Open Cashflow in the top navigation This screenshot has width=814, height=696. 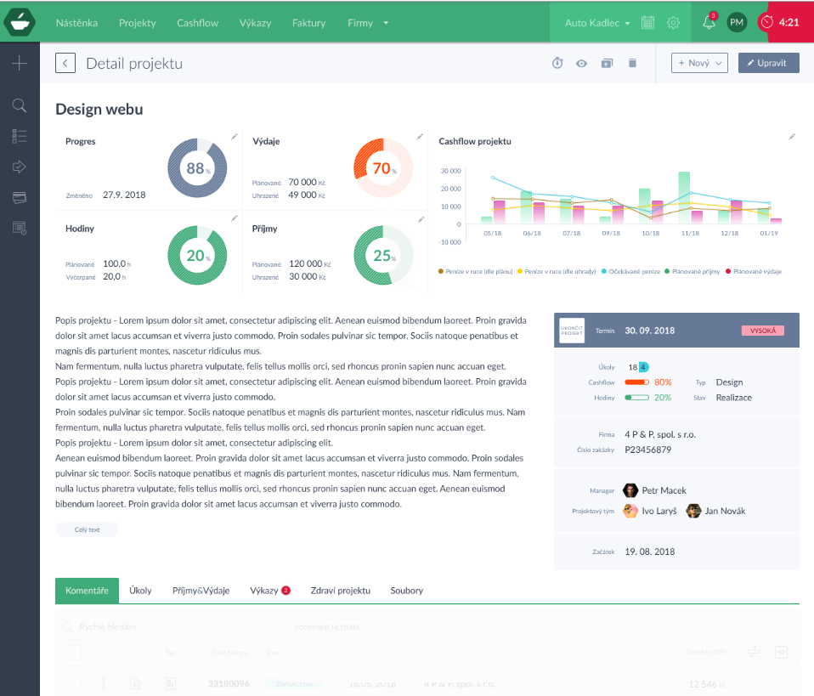point(198,23)
